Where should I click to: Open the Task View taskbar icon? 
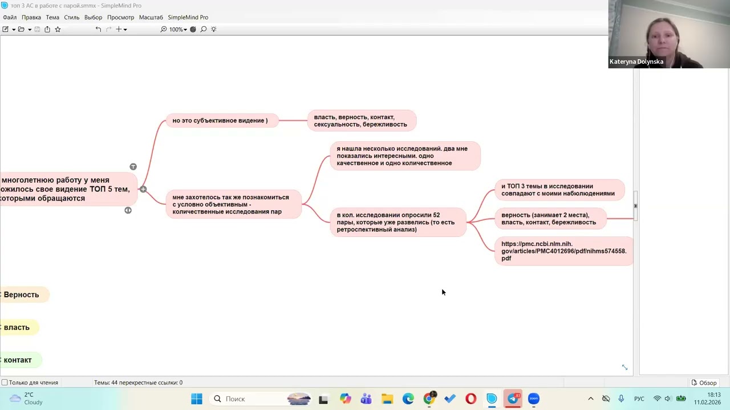(323, 399)
